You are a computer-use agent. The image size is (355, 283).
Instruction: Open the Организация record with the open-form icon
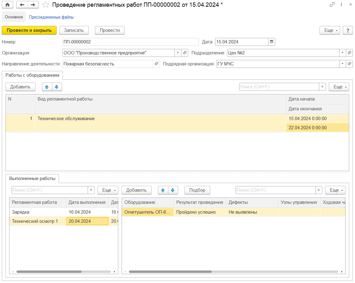(185, 53)
